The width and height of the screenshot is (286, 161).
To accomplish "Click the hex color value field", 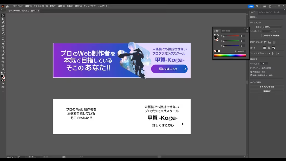I will click(241, 51).
